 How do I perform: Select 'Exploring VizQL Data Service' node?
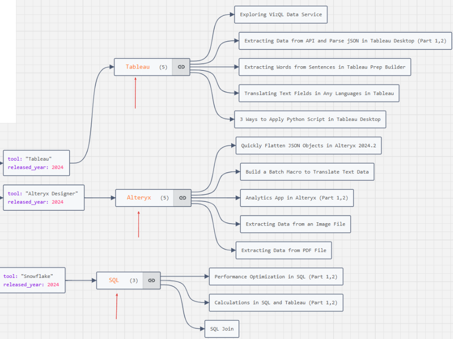click(x=281, y=14)
